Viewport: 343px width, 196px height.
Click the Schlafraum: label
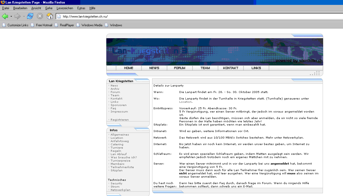[162, 154]
